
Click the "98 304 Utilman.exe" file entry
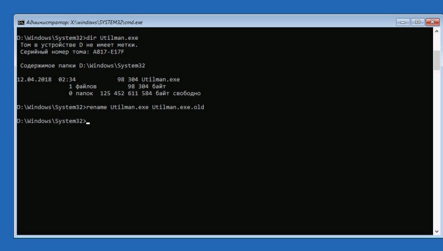[x=148, y=79]
